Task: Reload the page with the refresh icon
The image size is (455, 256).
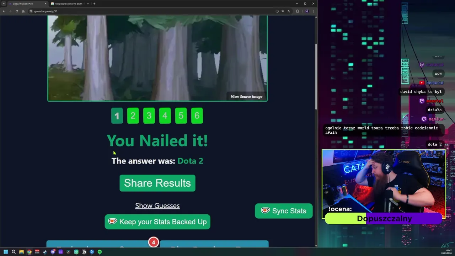Action: (17, 11)
